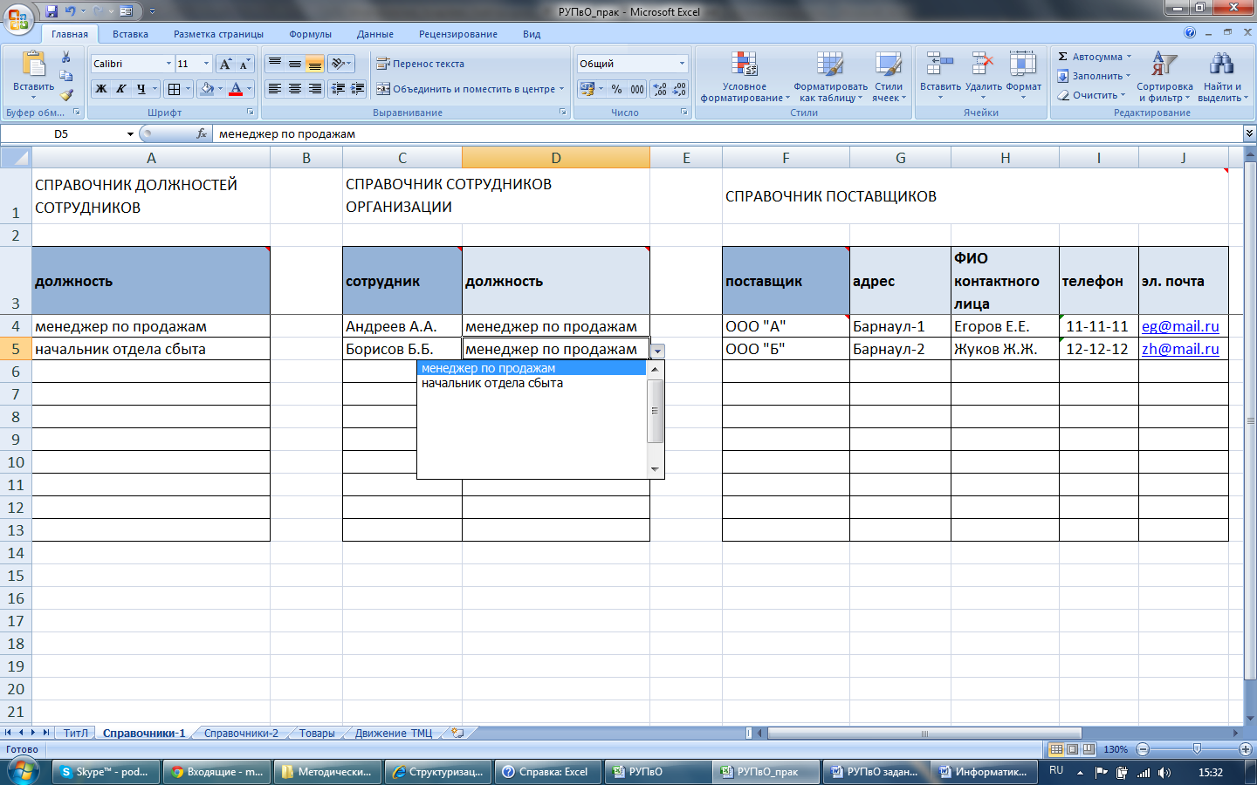Switch to the Товары sheet tab
Viewport: 1257px width, 785px height.
point(317,733)
